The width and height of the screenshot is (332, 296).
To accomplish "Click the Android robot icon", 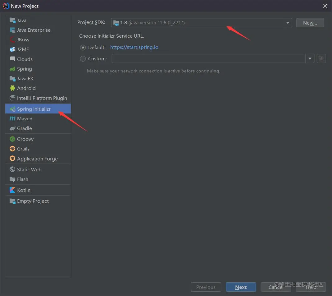I will (x=12, y=88).
